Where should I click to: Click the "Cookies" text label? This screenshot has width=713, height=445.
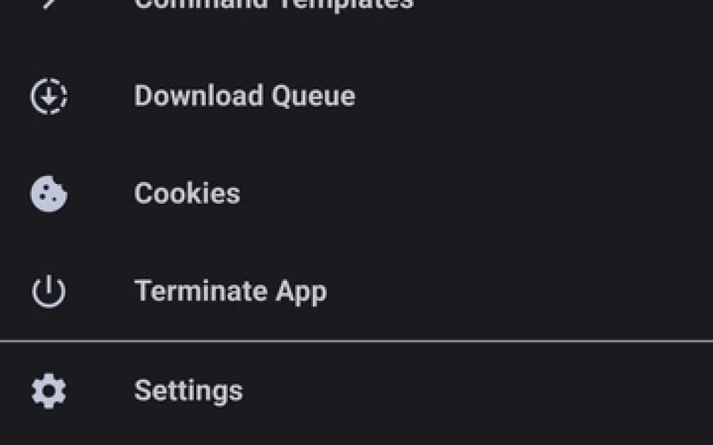click(x=187, y=194)
